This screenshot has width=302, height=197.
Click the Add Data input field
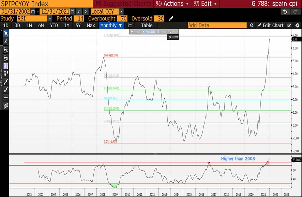coord(217,25)
